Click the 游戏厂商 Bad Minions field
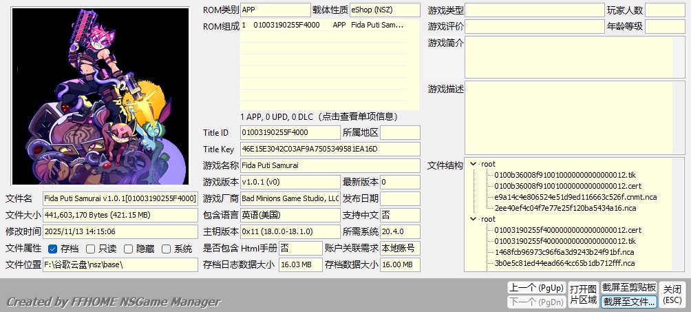 (x=290, y=198)
